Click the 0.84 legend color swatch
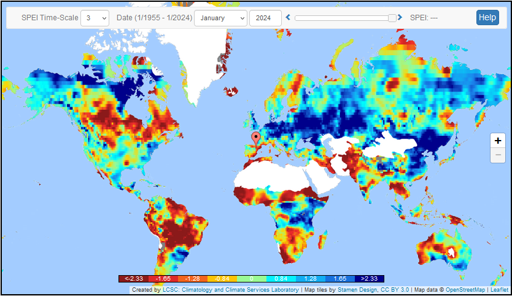The height and width of the screenshot is (296, 512). [281, 279]
